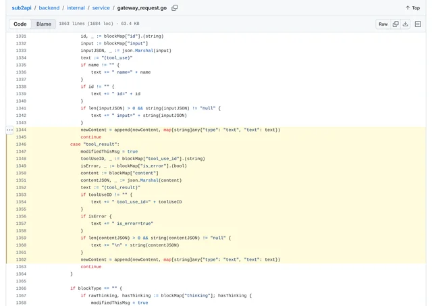Go to the backend folder breadcrumb
Screen dimensions: 432x306
[x=49, y=8]
